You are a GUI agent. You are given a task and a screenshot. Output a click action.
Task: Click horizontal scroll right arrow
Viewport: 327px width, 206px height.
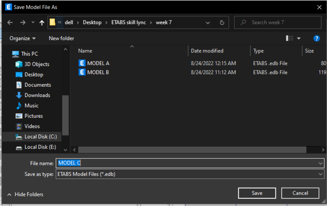click(x=323, y=150)
